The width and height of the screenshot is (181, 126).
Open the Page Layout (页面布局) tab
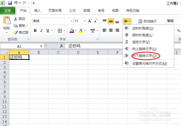55,11
